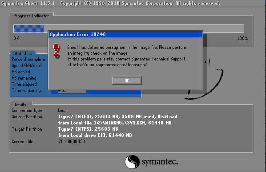Click the 100% progress label

242,38
